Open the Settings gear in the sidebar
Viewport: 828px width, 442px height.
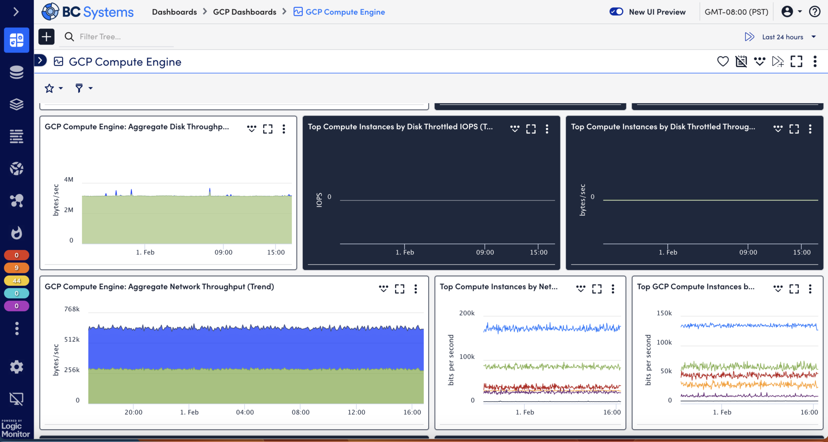pyautogui.click(x=17, y=367)
